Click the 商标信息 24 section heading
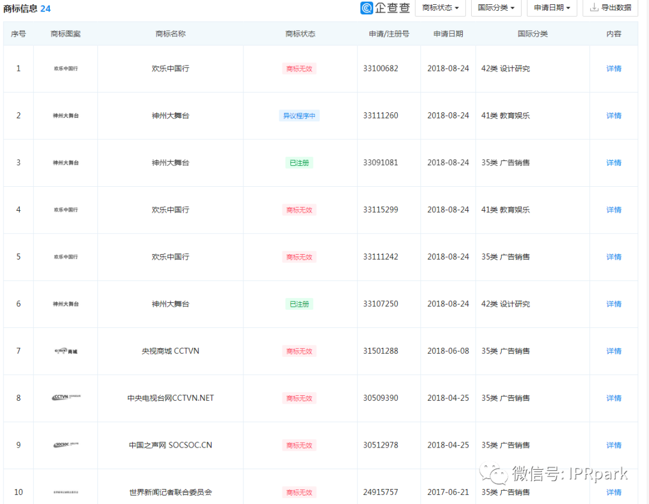The image size is (649, 504). click(27, 8)
